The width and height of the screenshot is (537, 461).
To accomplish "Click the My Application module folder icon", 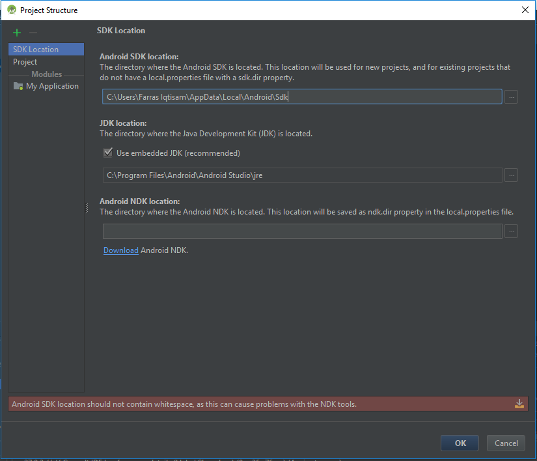I will pos(18,86).
